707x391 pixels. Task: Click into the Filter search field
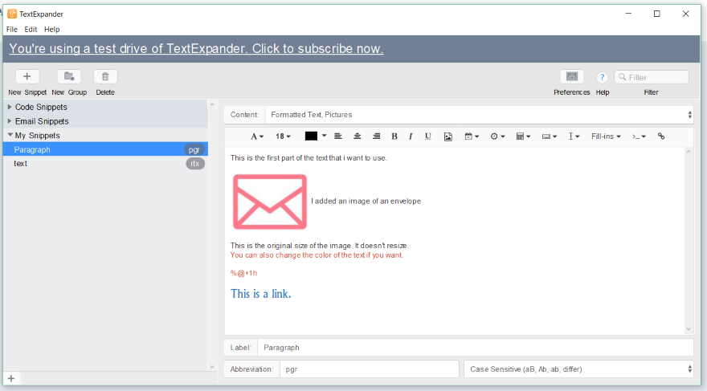point(652,77)
